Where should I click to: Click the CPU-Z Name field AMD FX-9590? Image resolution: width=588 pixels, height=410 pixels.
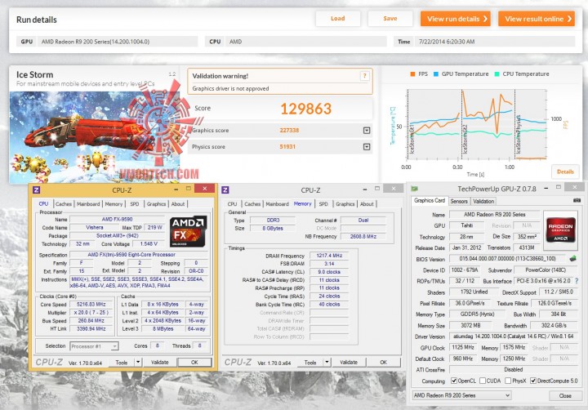click(x=117, y=219)
